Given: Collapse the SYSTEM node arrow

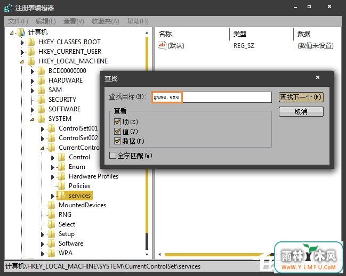Looking at the screenshot, I should pyautogui.click(x=32, y=119).
